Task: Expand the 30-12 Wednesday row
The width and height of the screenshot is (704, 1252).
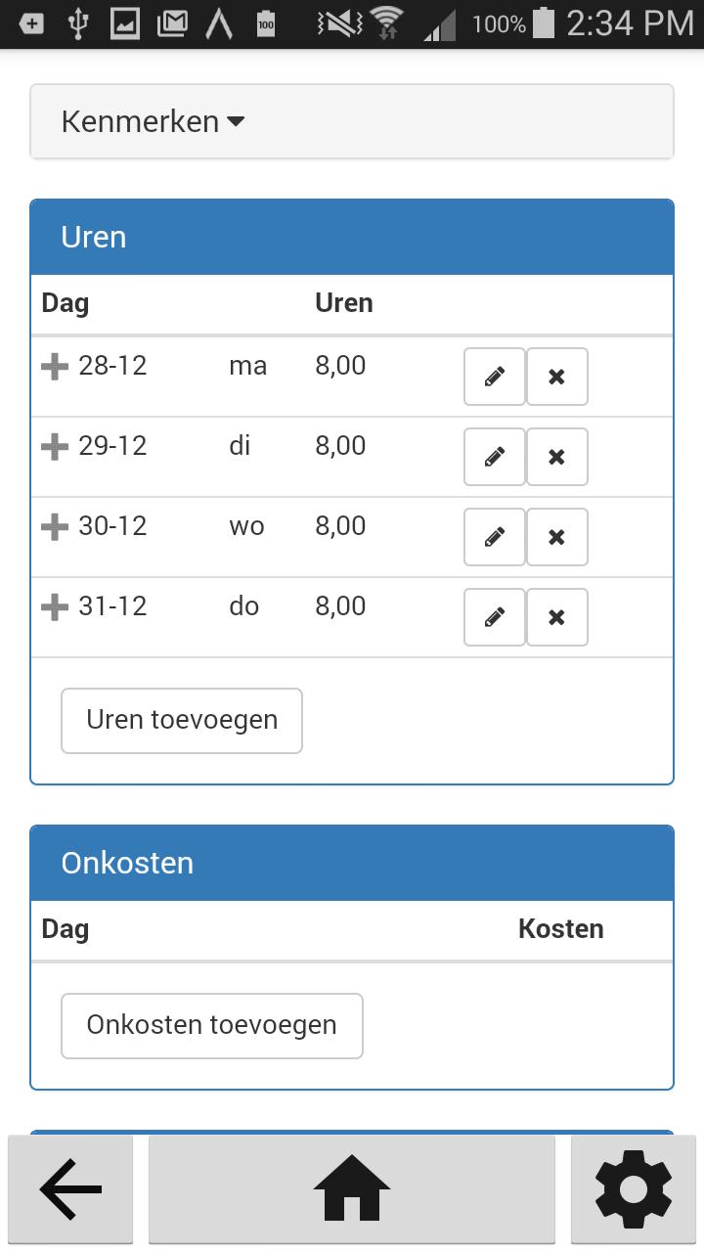Action: coord(56,525)
